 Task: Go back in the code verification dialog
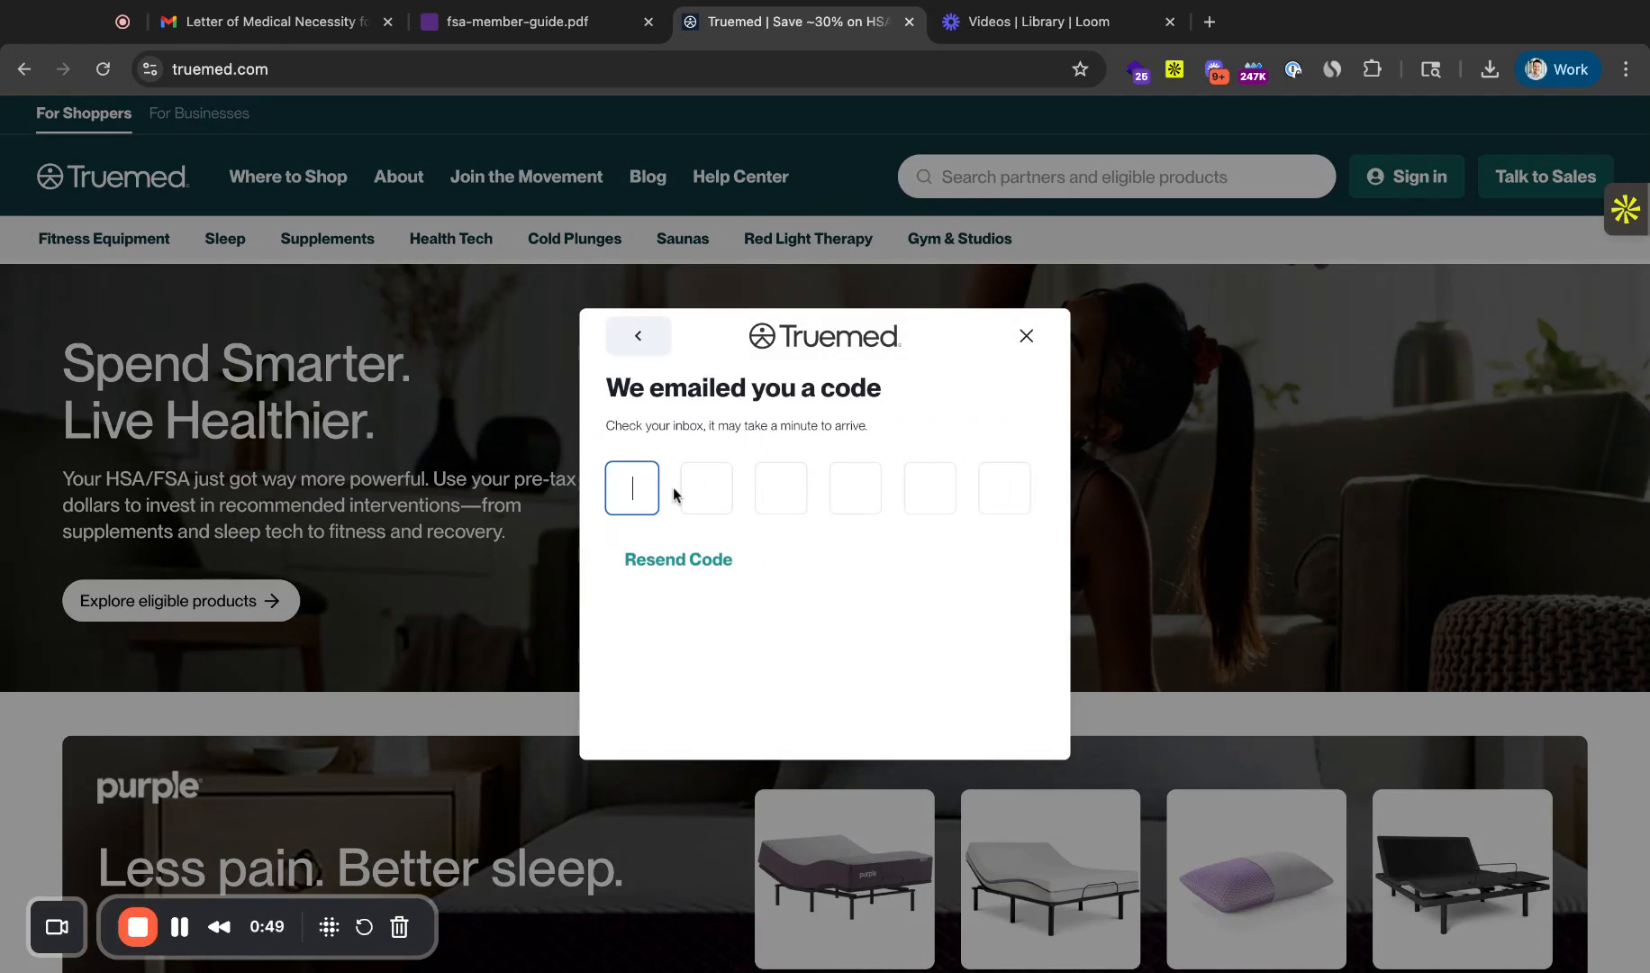(x=638, y=335)
